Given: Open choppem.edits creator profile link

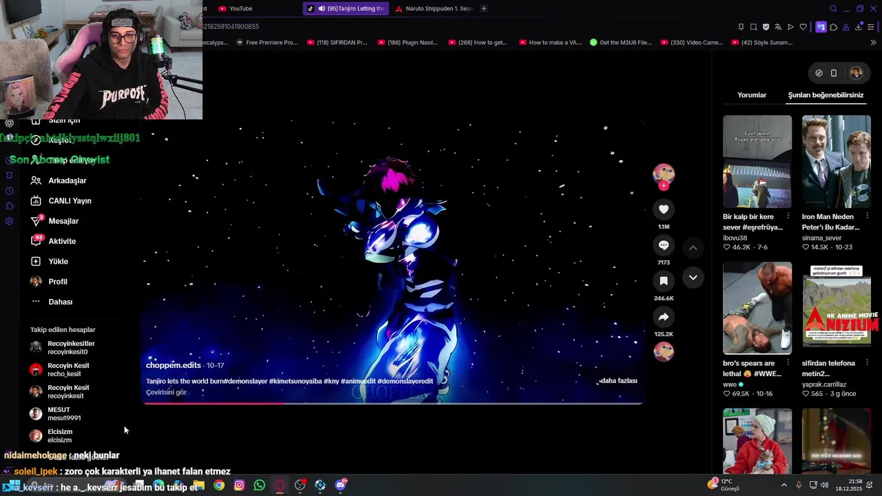Looking at the screenshot, I should [x=173, y=365].
